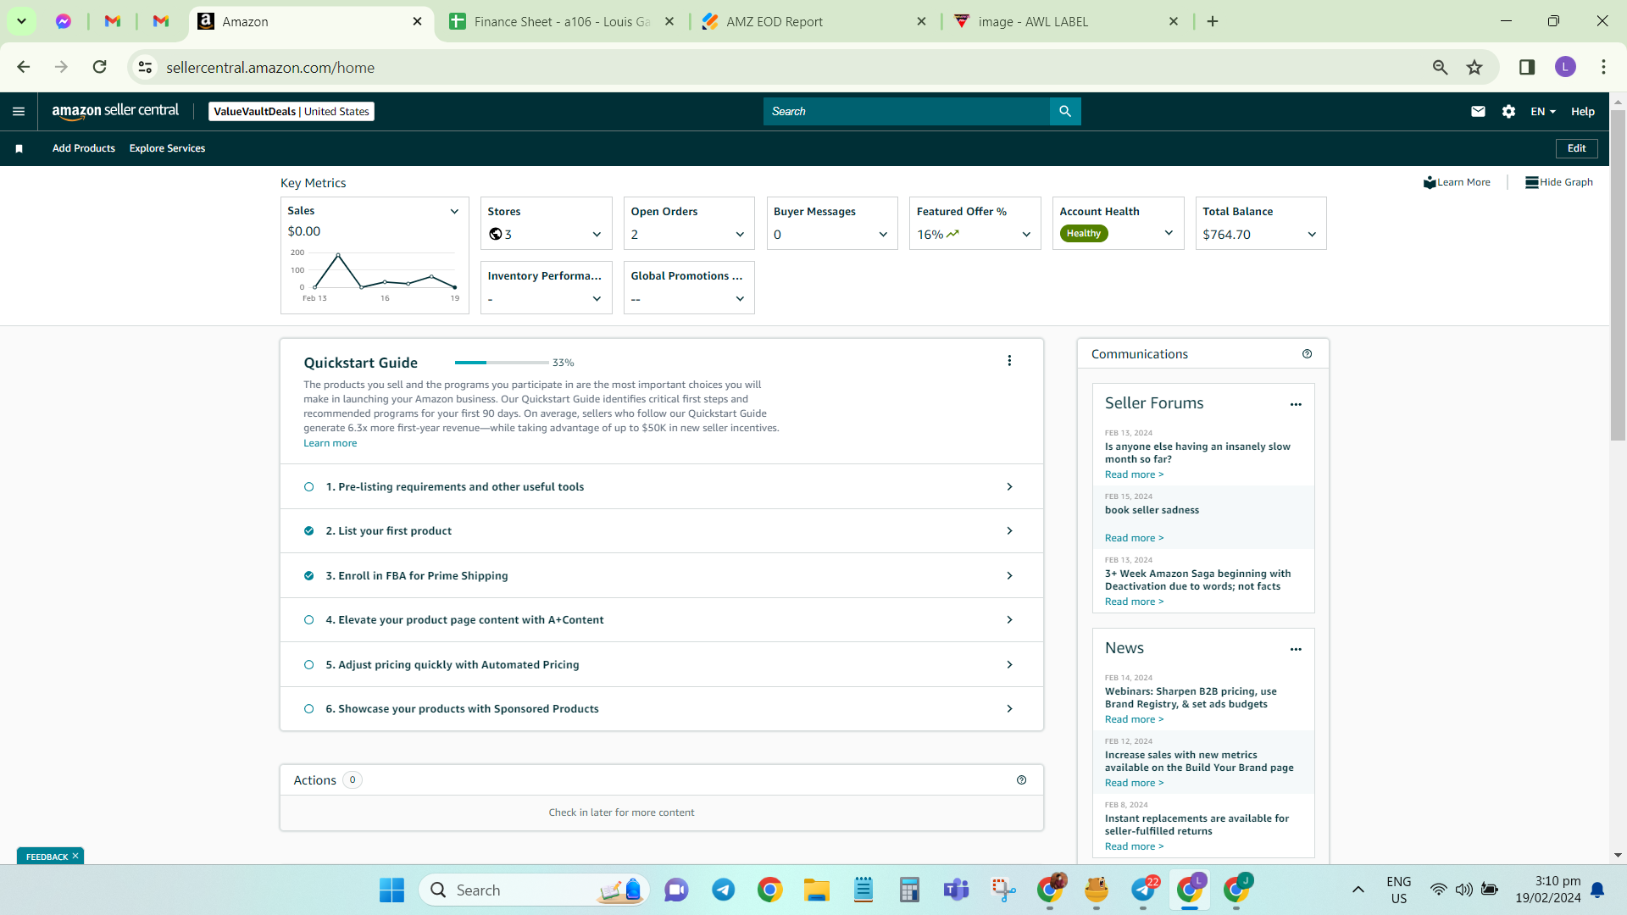Viewport: 1627px width, 915px height.
Task: View site information icon
Action: pos(145,67)
